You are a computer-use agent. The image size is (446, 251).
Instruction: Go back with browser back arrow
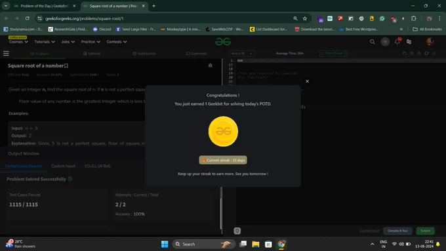click(7, 18)
